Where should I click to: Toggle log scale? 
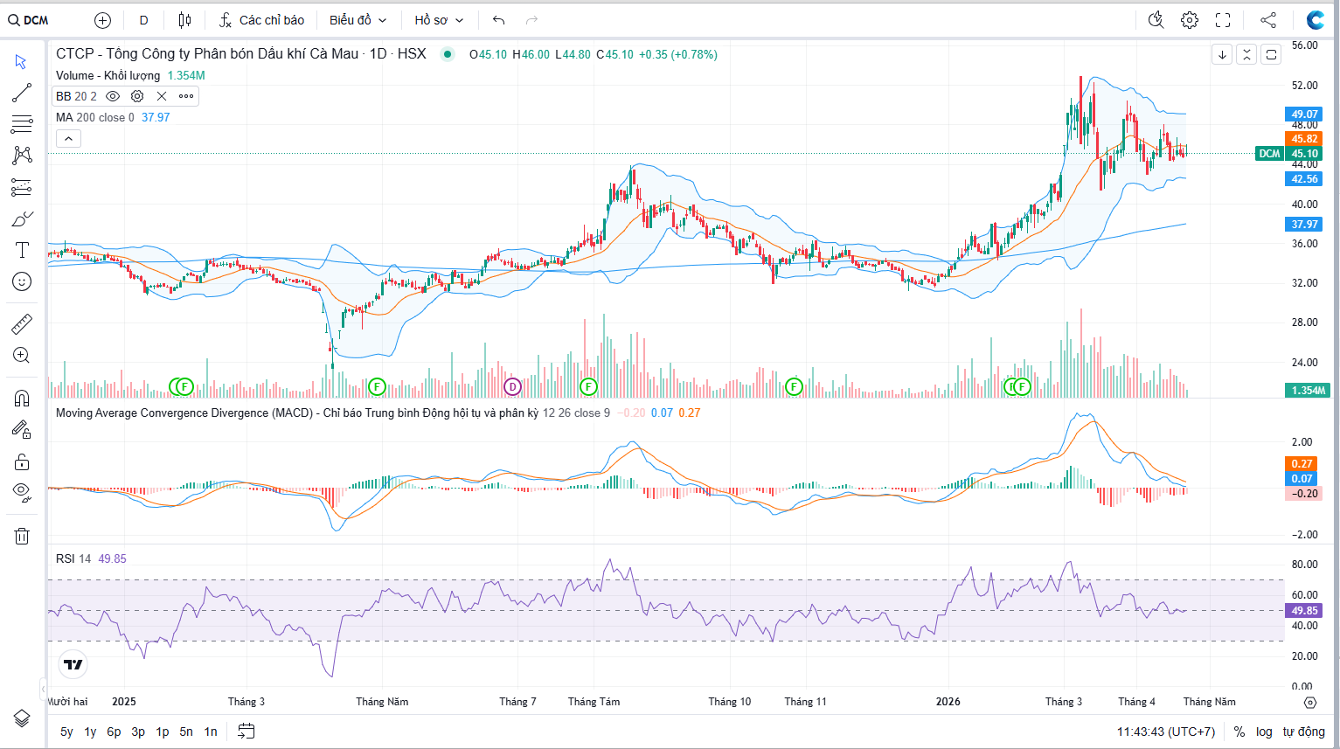pos(1264,732)
